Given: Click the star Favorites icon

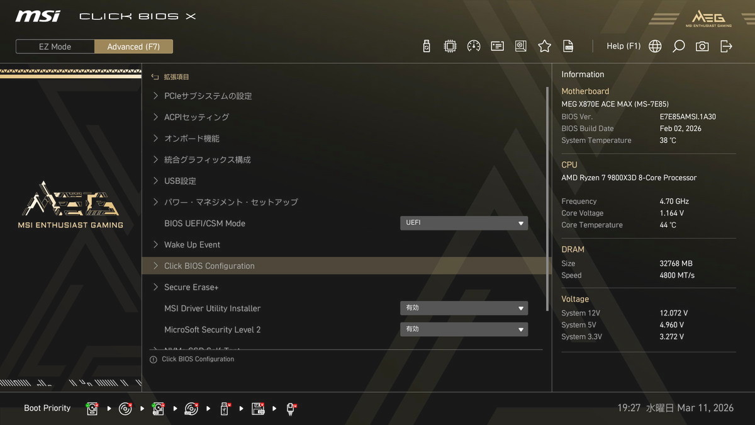Looking at the screenshot, I should 544,46.
